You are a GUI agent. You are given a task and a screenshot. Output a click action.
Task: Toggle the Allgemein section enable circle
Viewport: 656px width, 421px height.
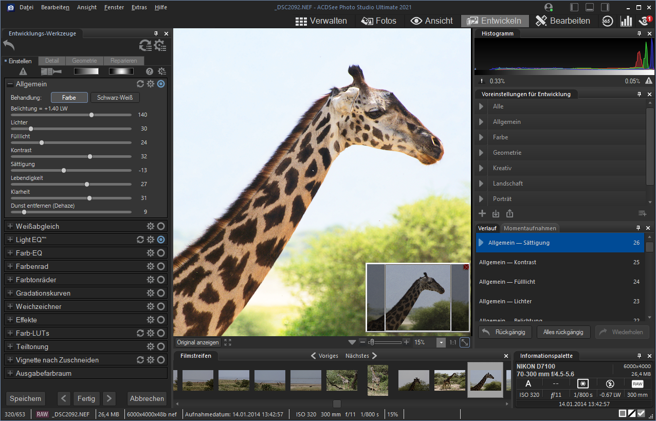161,84
